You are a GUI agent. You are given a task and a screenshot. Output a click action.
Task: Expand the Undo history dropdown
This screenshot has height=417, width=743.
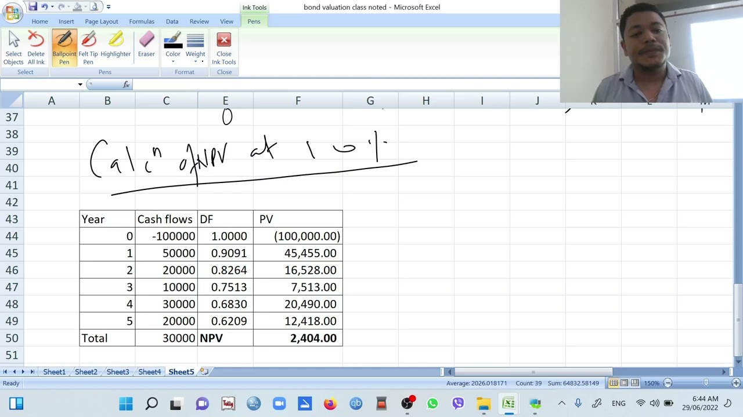(52, 7)
